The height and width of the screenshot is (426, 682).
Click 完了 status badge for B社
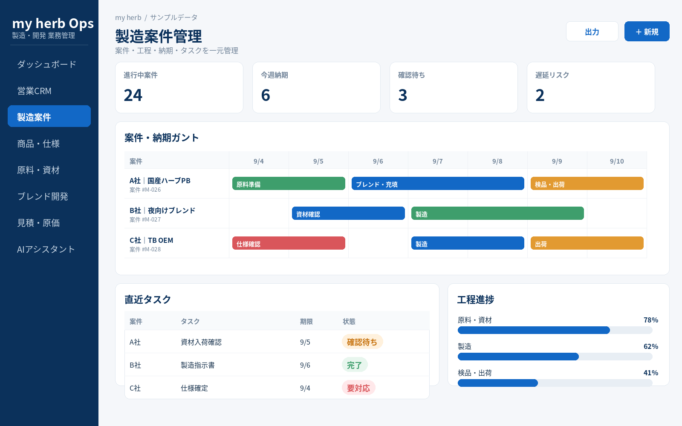(355, 365)
